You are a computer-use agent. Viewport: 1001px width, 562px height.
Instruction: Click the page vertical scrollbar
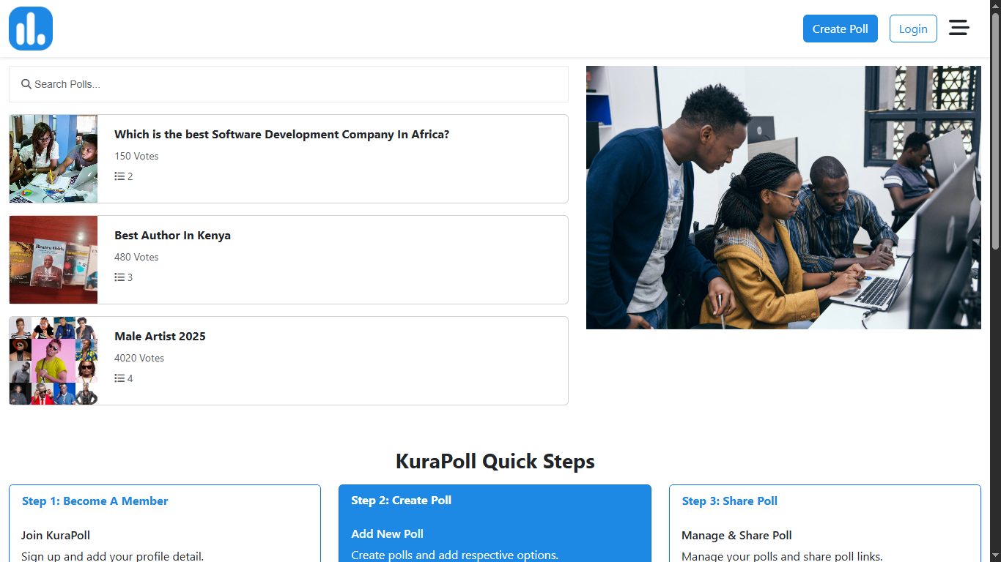coord(995,132)
